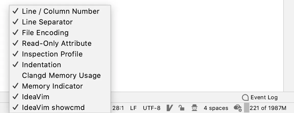
Task: Toggle the File Encoding widget off
Action: [x=45, y=33]
